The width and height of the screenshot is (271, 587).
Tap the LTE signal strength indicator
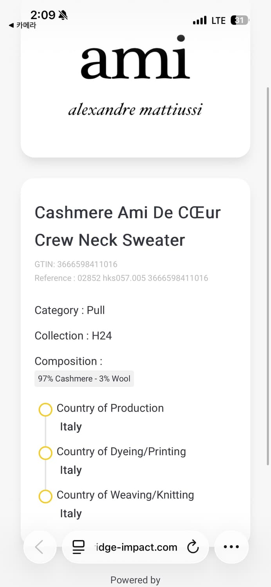[x=200, y=20]
